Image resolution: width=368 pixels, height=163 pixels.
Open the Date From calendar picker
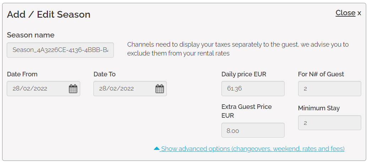click(x=73, y=89)
